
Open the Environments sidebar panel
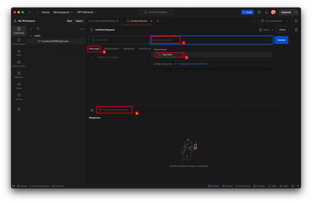[19, 42]
